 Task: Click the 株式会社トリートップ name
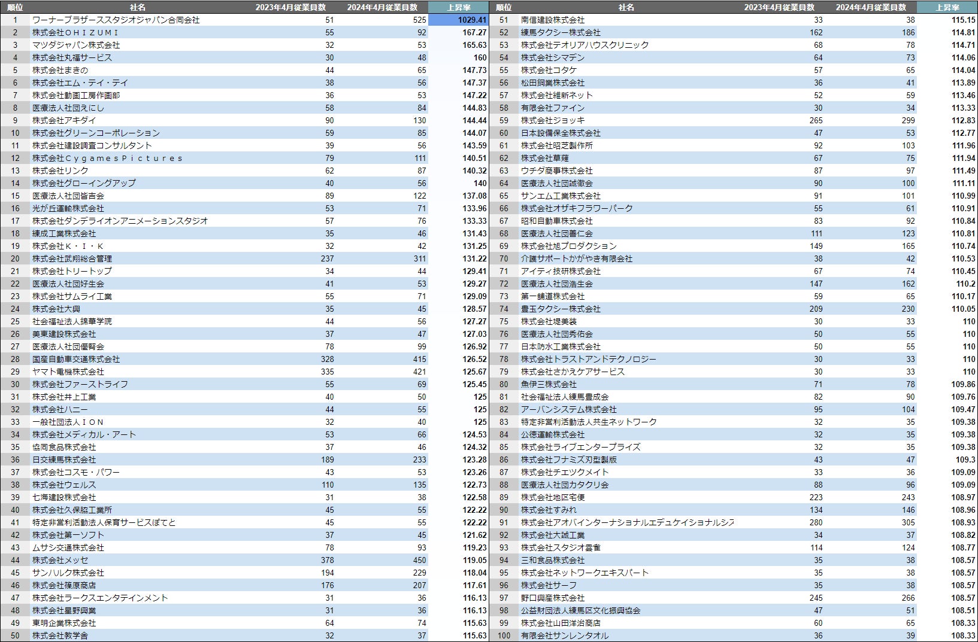pos(72,271)
